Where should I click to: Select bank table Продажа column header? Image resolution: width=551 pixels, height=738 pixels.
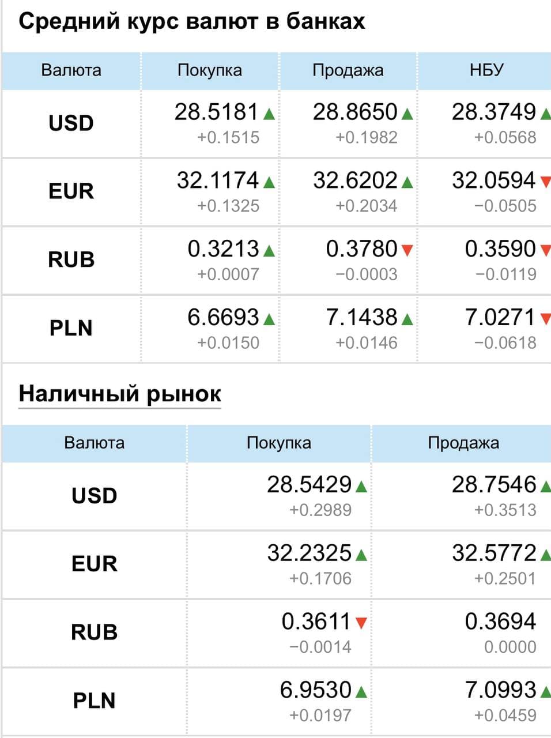348,70
